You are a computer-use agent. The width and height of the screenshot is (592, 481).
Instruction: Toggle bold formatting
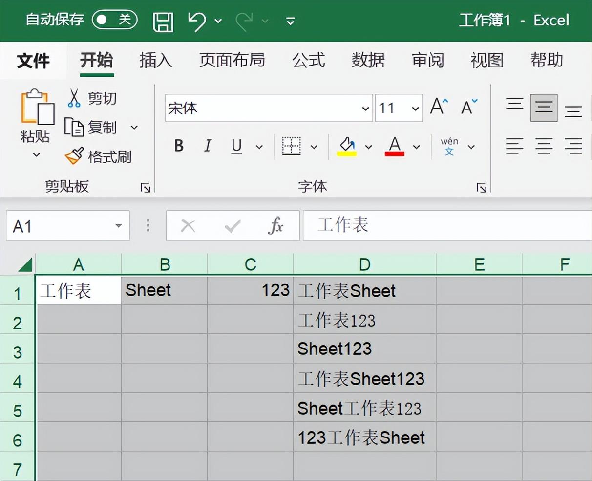179,146
